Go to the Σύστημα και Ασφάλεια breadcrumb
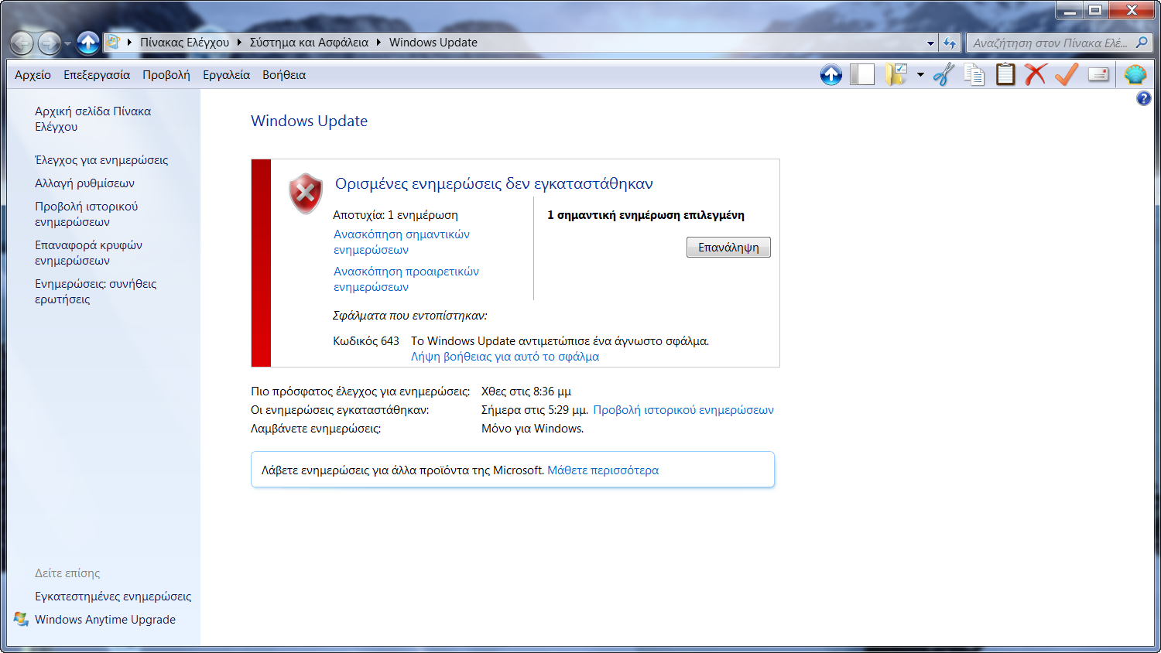 [x=309, y=43]
